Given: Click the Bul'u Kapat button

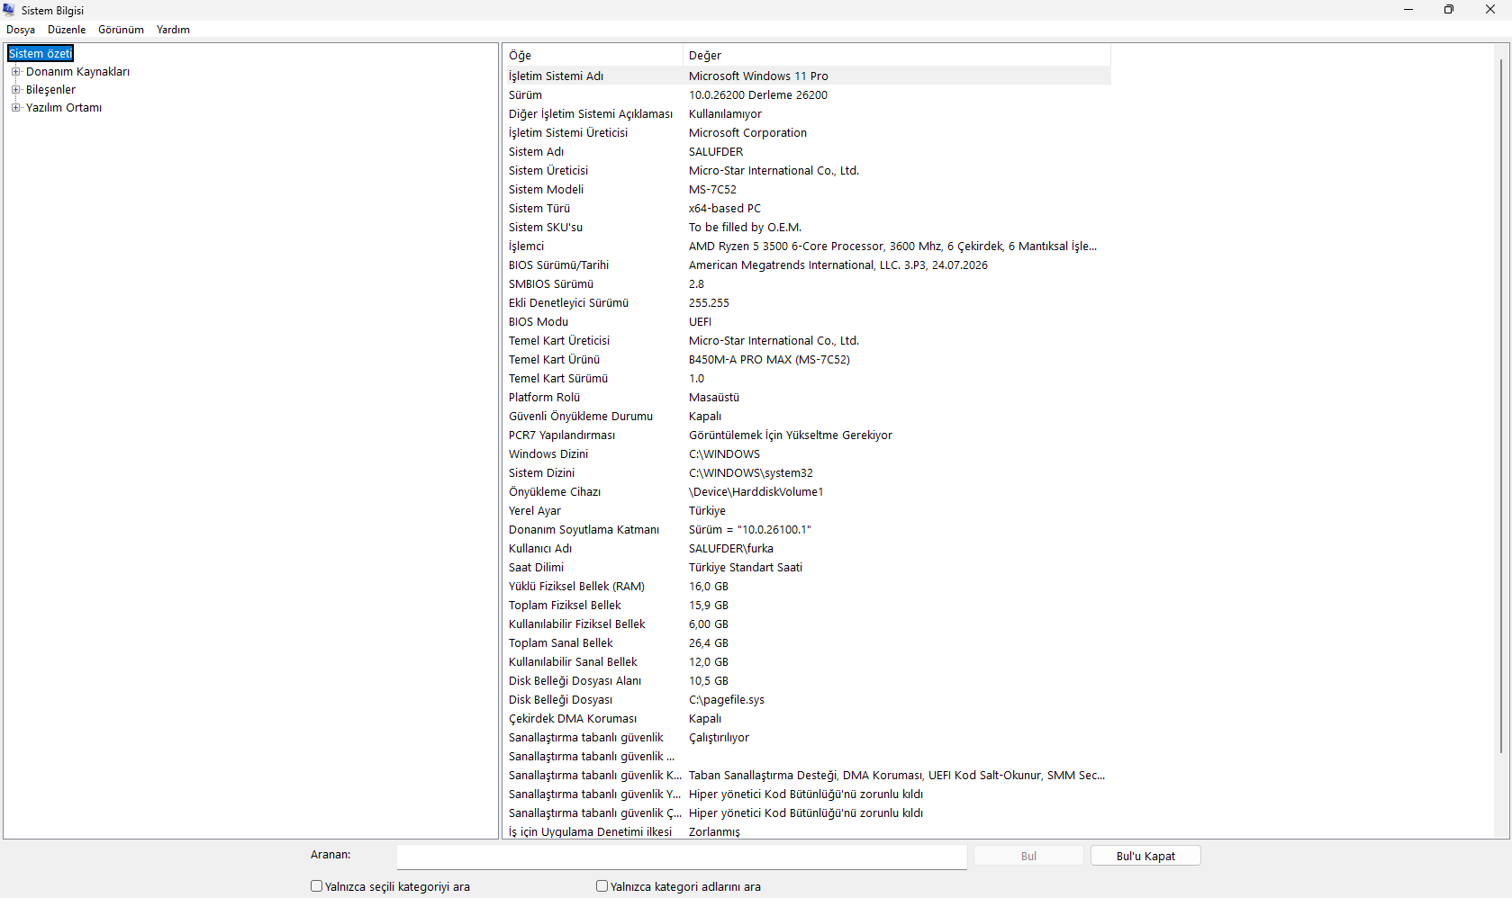Looking at the screenshot, I should [x=1145, y=857].
